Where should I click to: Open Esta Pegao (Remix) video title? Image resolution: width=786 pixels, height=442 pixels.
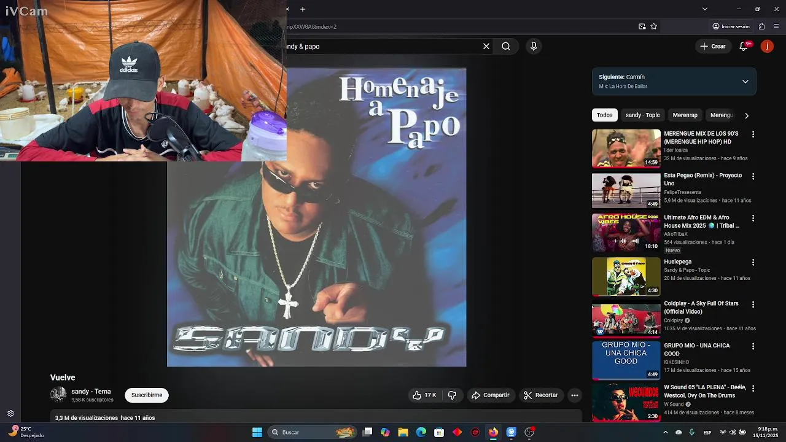pos(702,179)
